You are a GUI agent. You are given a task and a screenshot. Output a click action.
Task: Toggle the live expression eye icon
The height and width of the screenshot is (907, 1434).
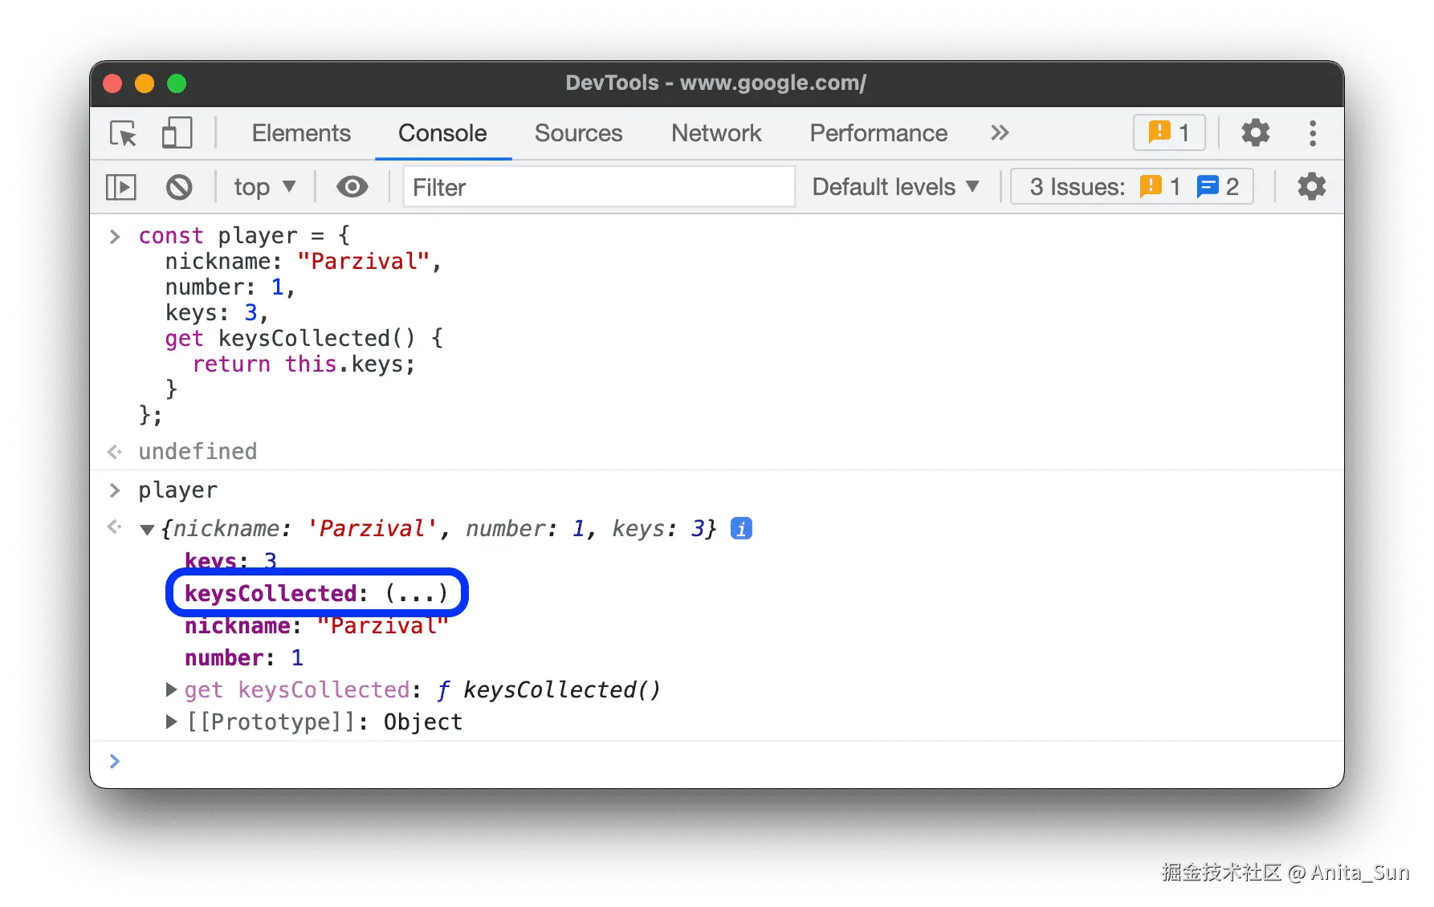[x=352, y=187]
